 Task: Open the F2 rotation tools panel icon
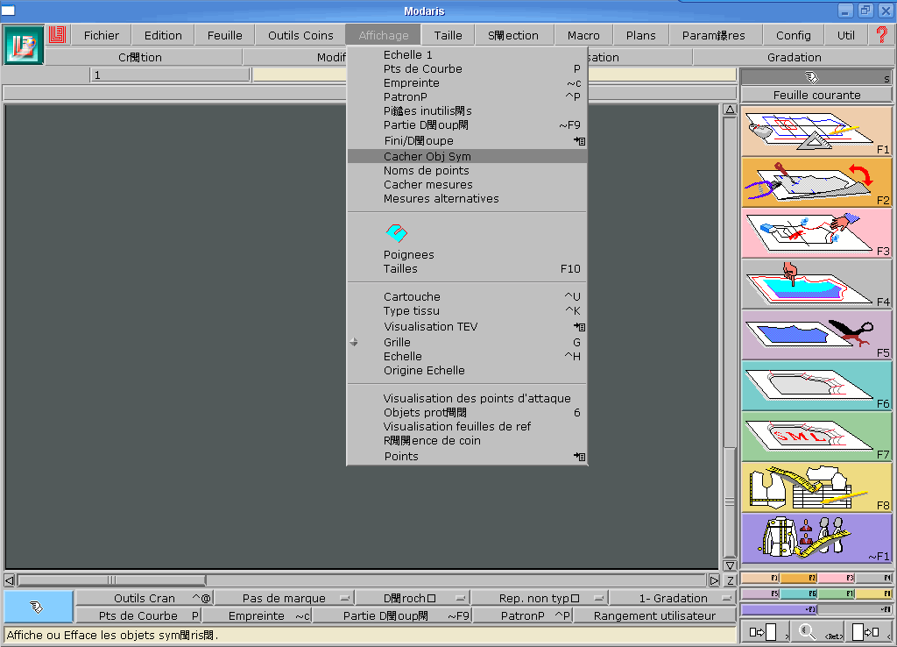816,182
